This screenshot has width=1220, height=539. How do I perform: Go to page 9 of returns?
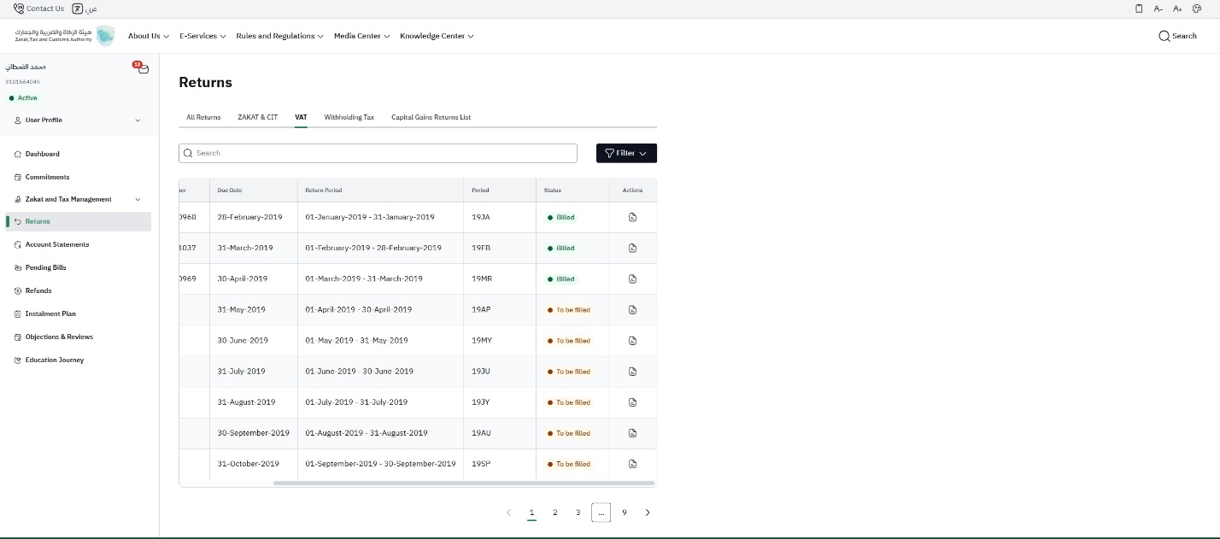click(x=624, y=513)
